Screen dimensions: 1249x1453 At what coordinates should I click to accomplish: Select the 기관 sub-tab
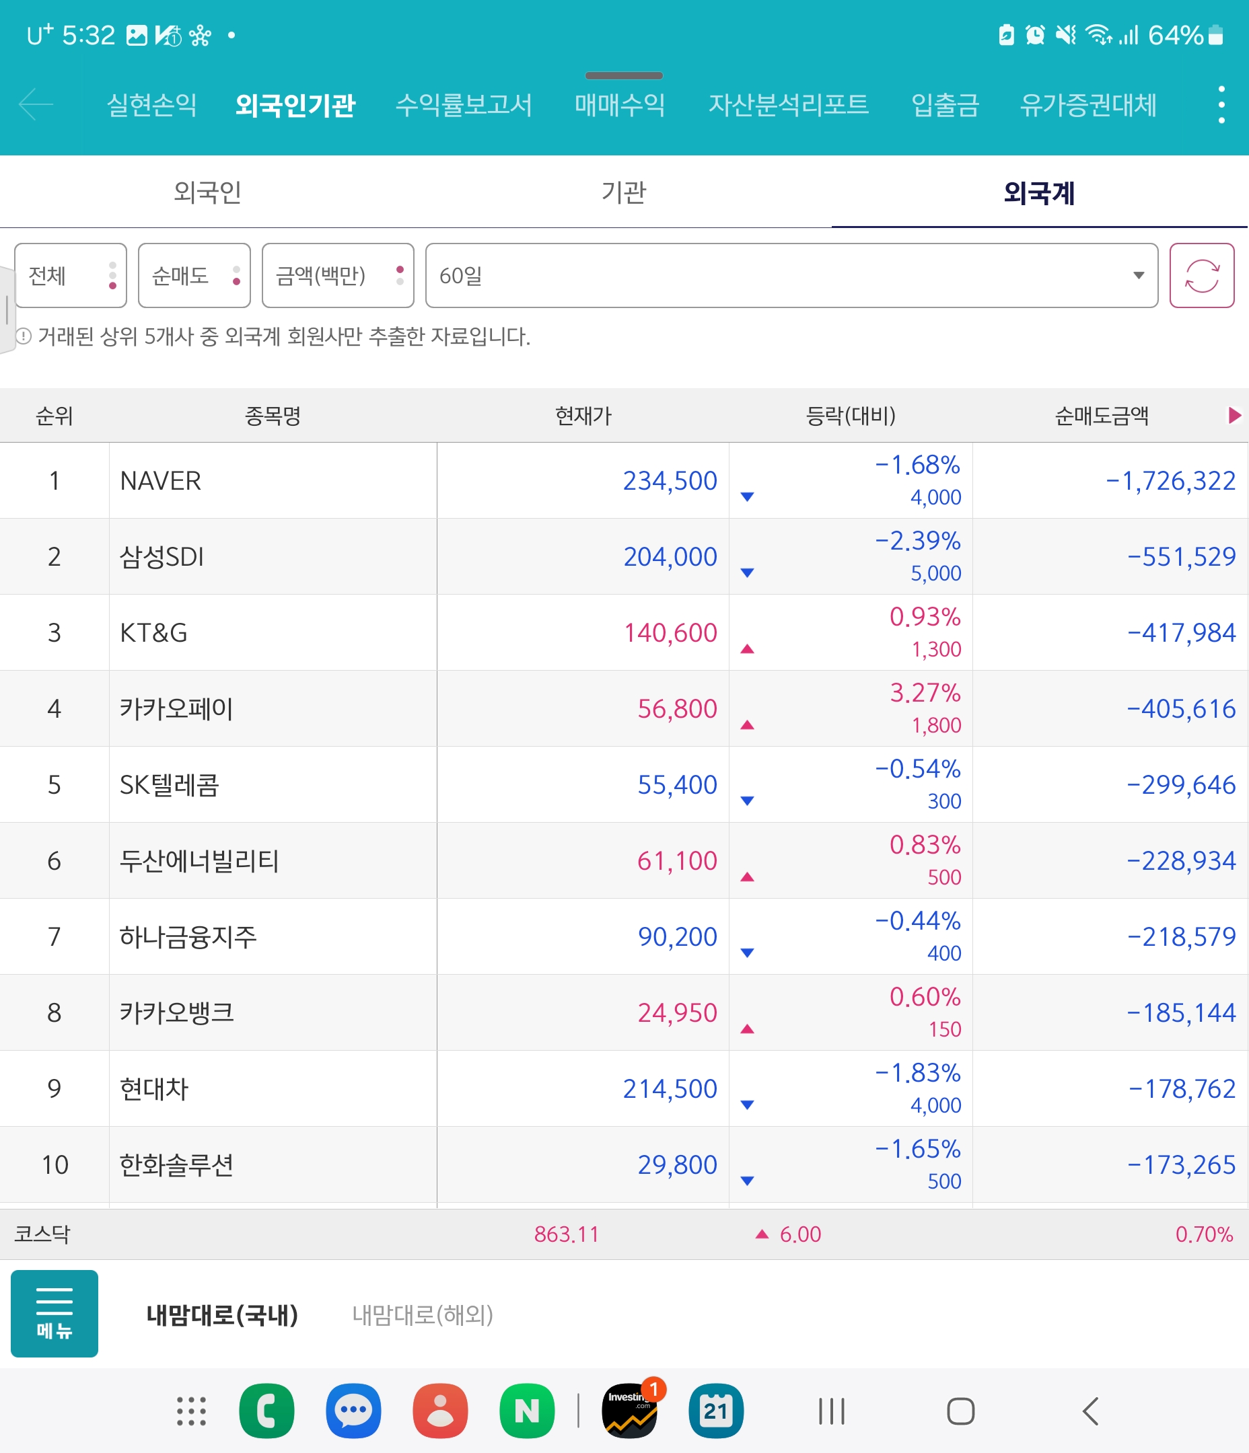click(624, 192)
